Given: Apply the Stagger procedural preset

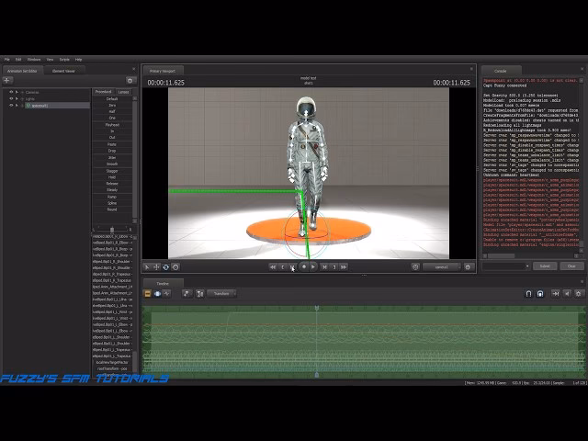Looking at the screenshot, I should (112, 171).
